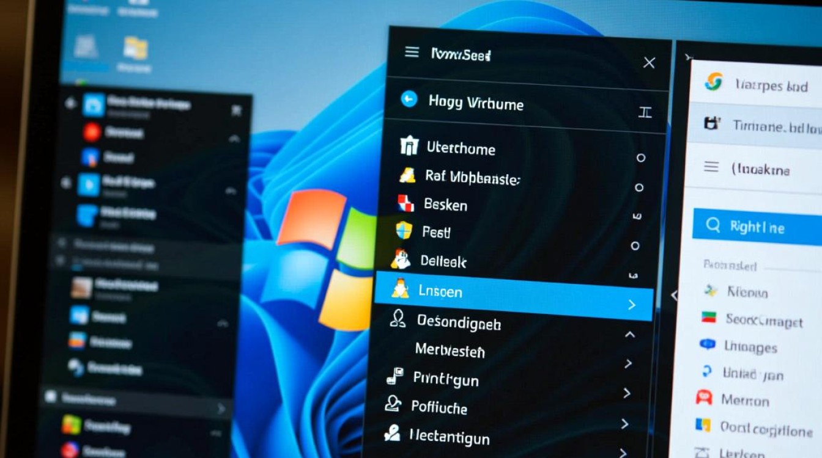
Task: Open the Lhnages link in right panel
Action: pyautogui.click(x=750, y=347)
